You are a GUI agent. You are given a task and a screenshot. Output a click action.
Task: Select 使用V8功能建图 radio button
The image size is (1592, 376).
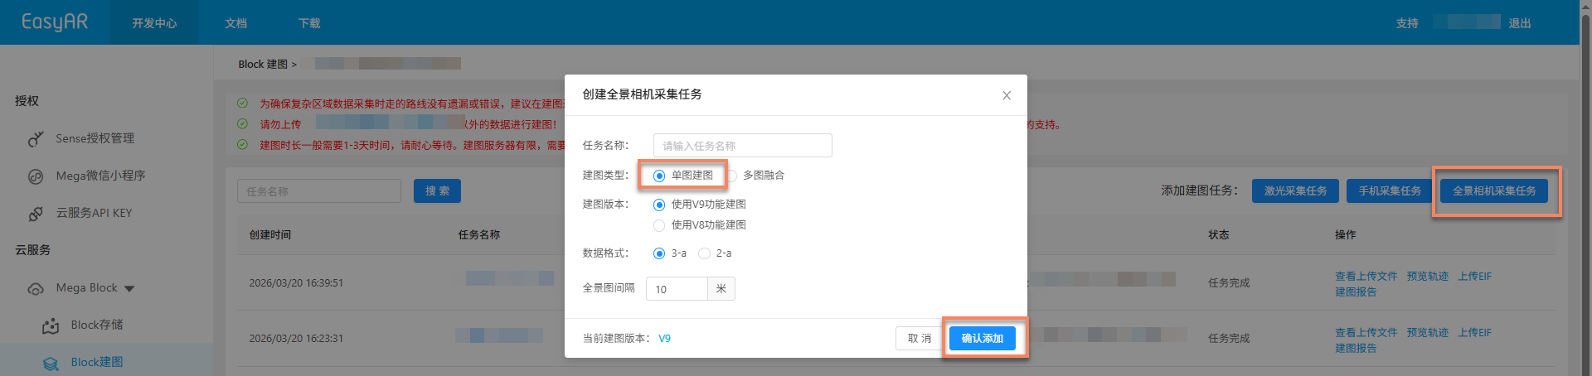(x=659, y=225)
